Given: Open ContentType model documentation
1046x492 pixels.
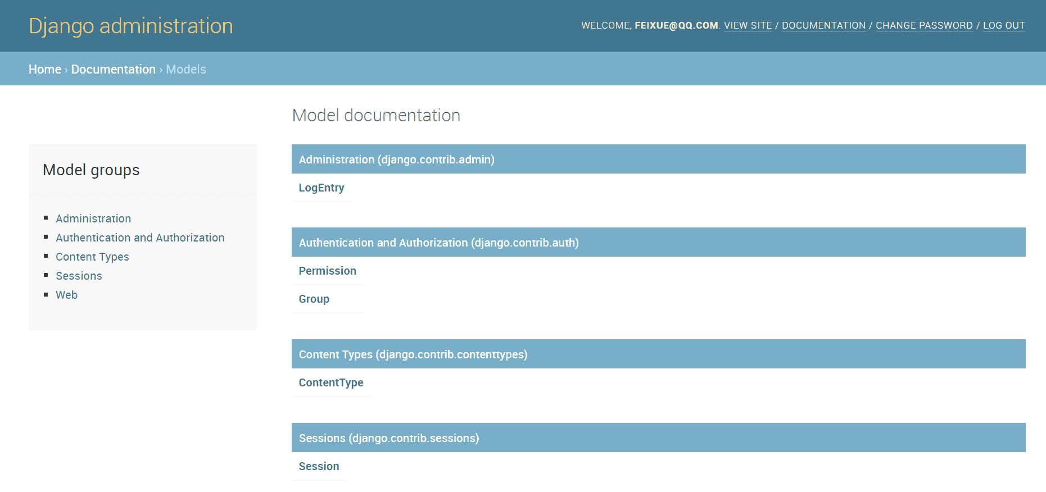Looking at the screenshot, I should 331,382.
